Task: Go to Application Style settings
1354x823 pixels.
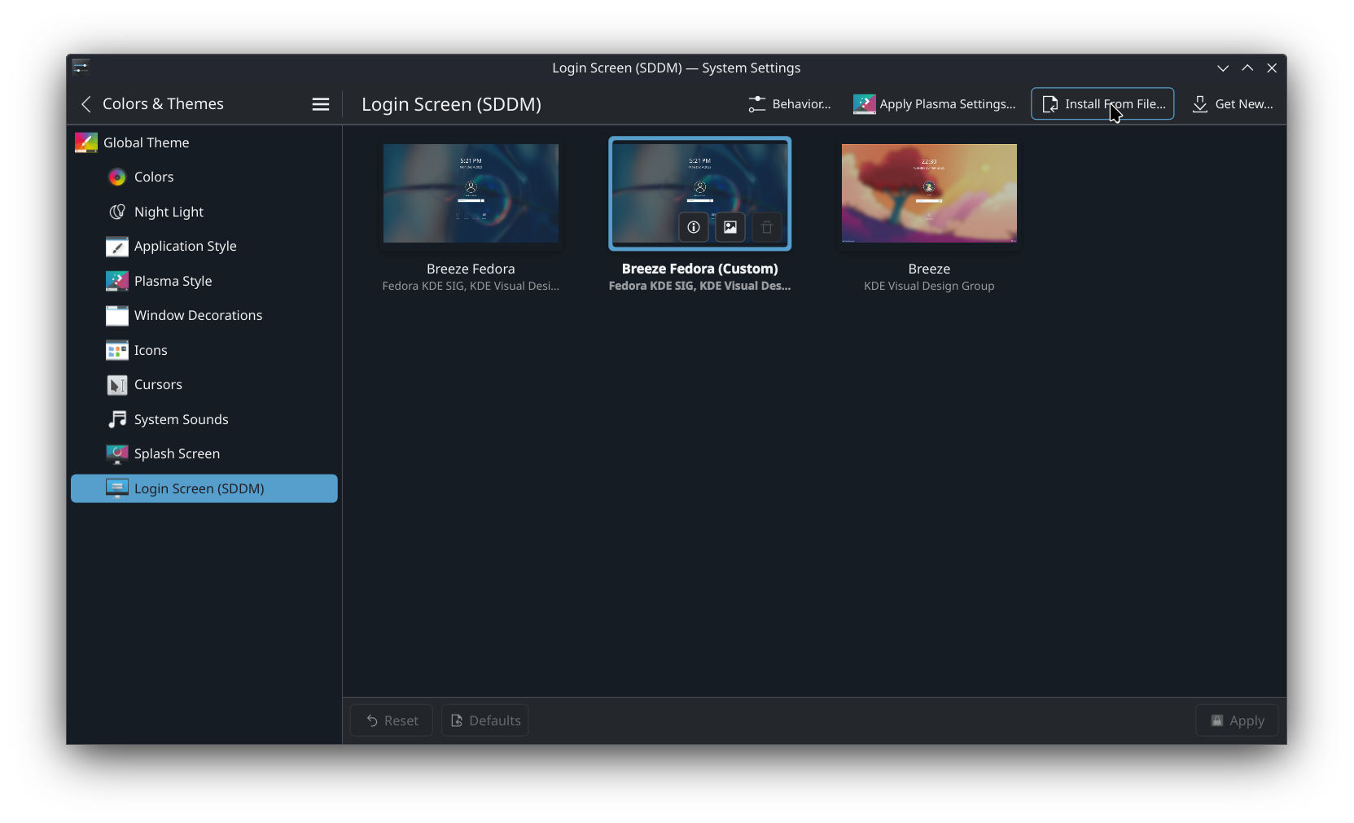Action: point(204,247)
